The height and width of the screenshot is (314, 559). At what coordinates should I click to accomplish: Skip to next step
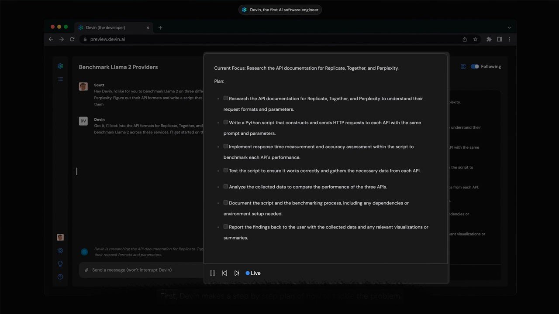pos(237,273)
